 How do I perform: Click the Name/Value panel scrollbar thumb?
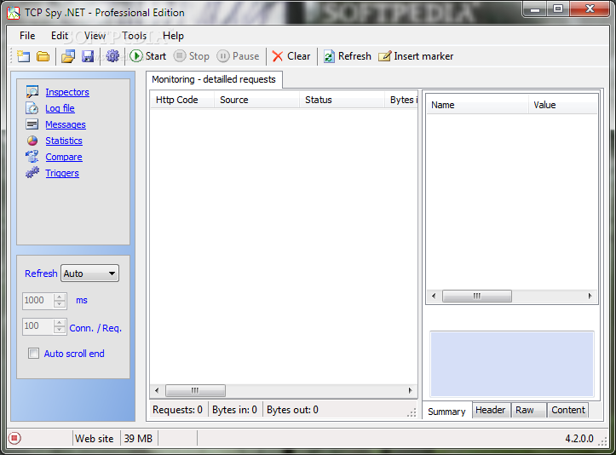click(x=477, y=296)
